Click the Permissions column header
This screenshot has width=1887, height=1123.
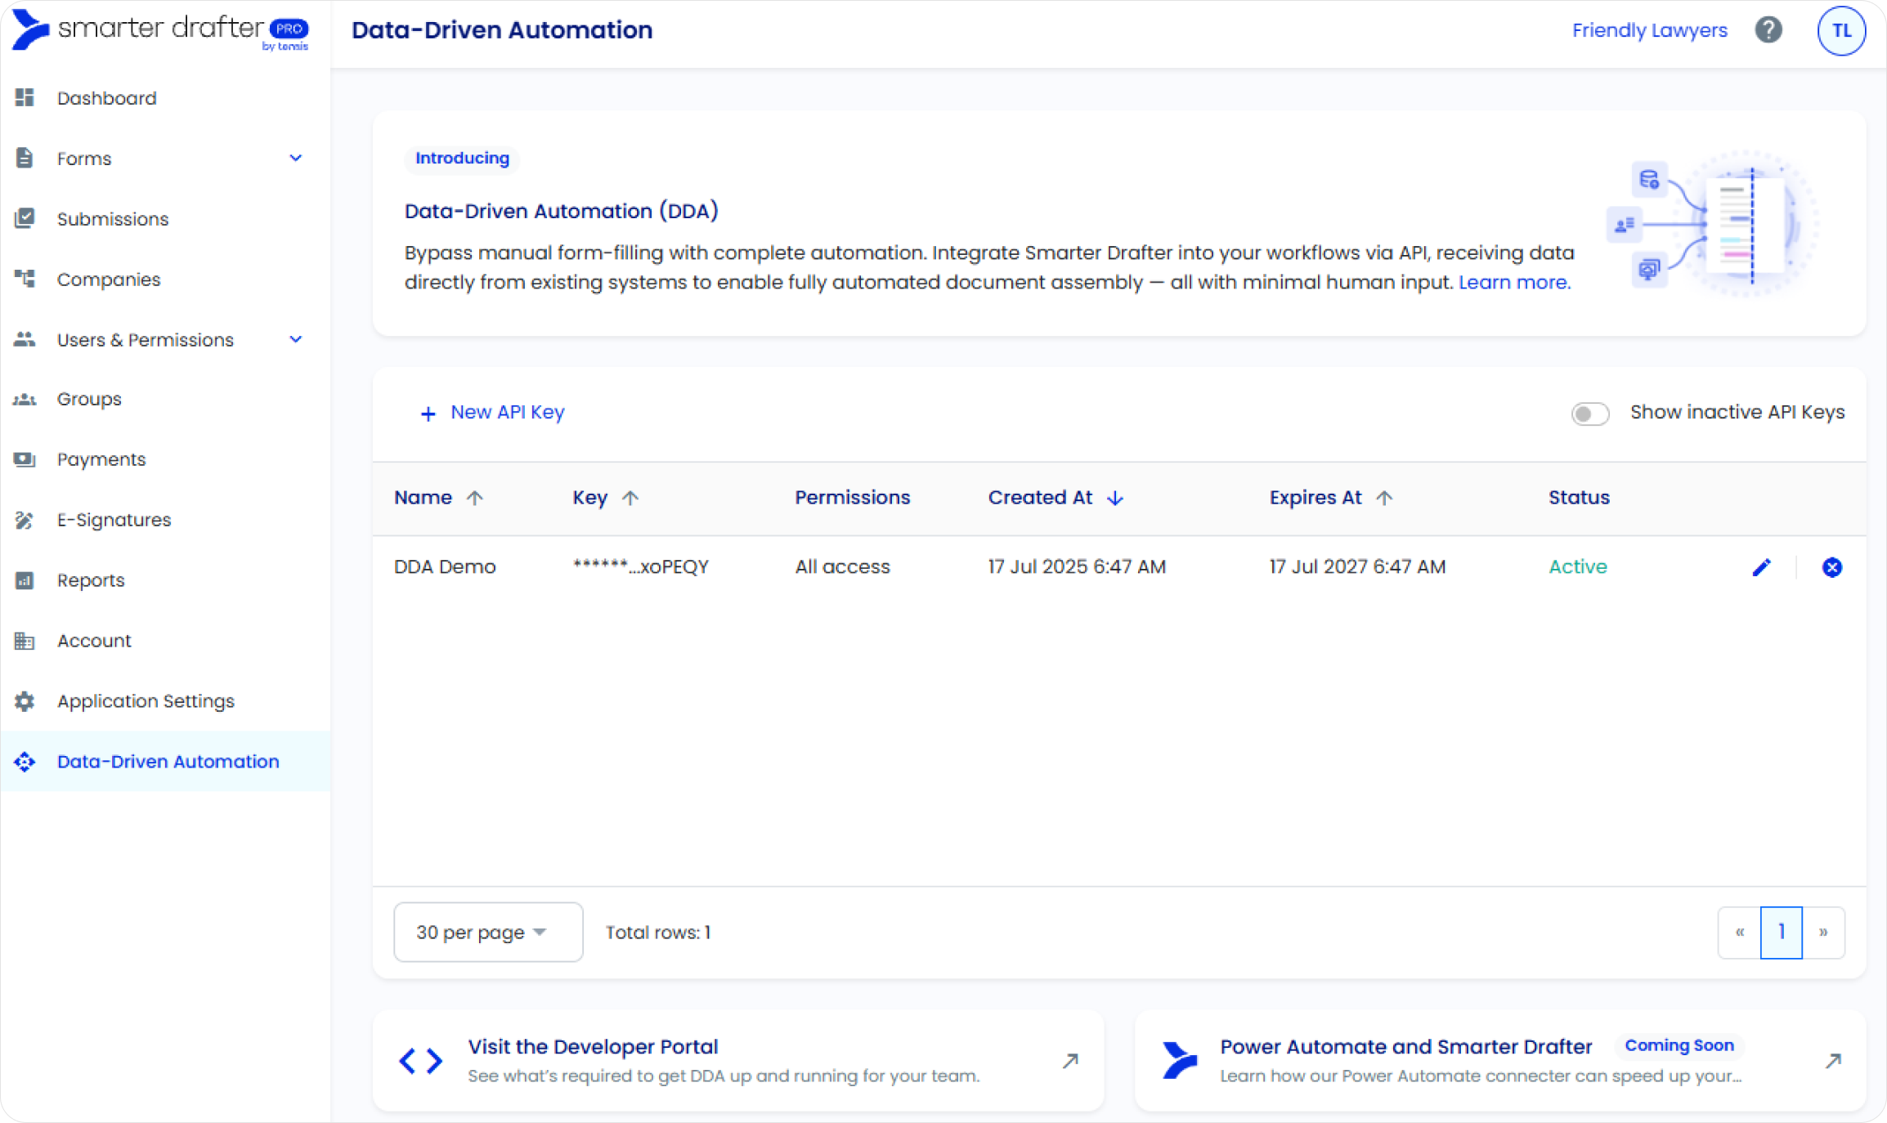[x=852, y=498]
